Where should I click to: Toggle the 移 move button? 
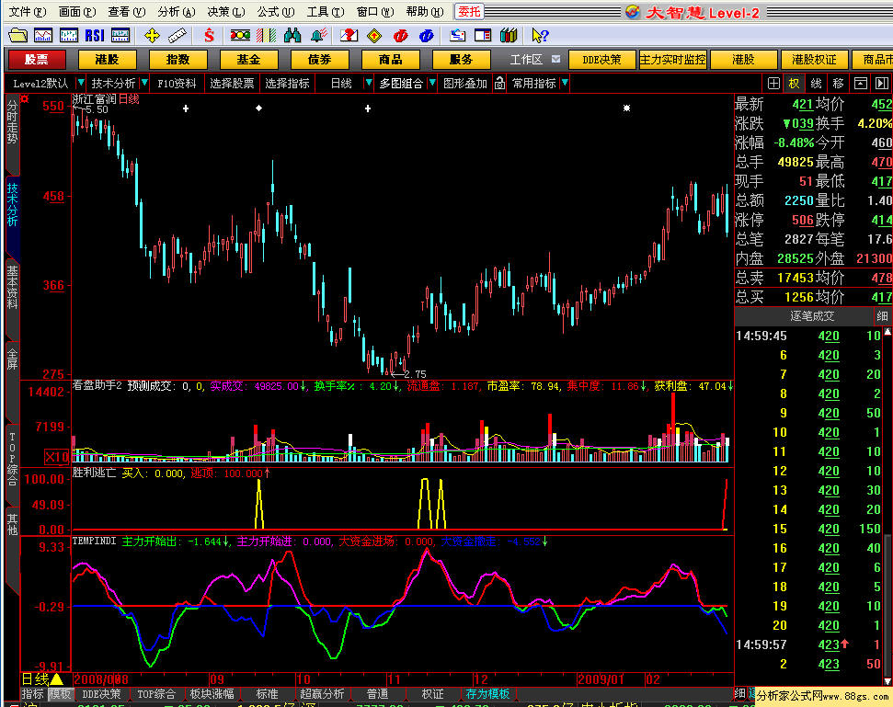tap(839, 83)
